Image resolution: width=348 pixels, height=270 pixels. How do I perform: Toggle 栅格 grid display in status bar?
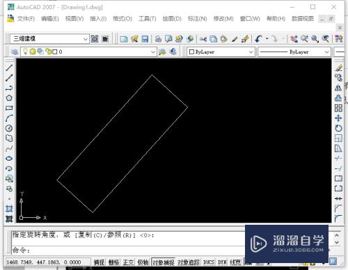point(113,262)
